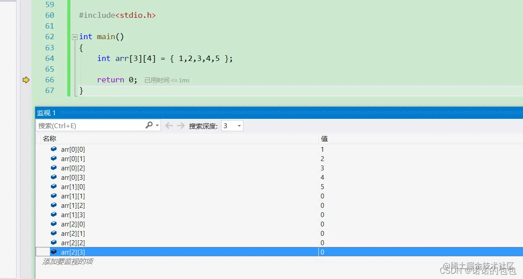Viewport: 523px width, 279px height.
Task: Click value 2 of arr[0][1]
Action: point(322,159)
